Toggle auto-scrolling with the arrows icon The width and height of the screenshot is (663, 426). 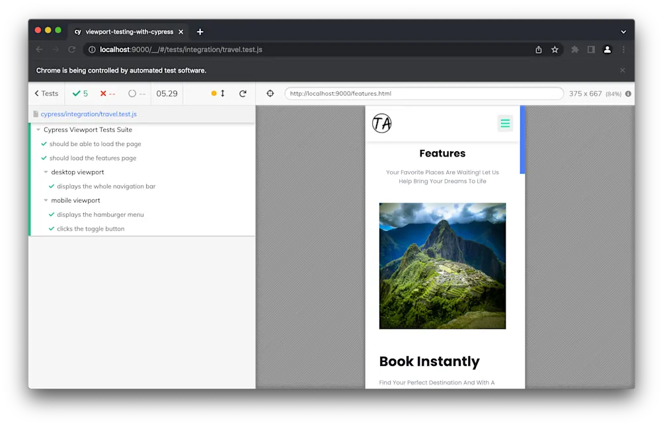click(222, 93)
